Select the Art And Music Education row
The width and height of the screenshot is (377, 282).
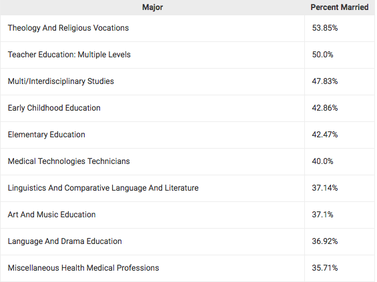point(187,215)
